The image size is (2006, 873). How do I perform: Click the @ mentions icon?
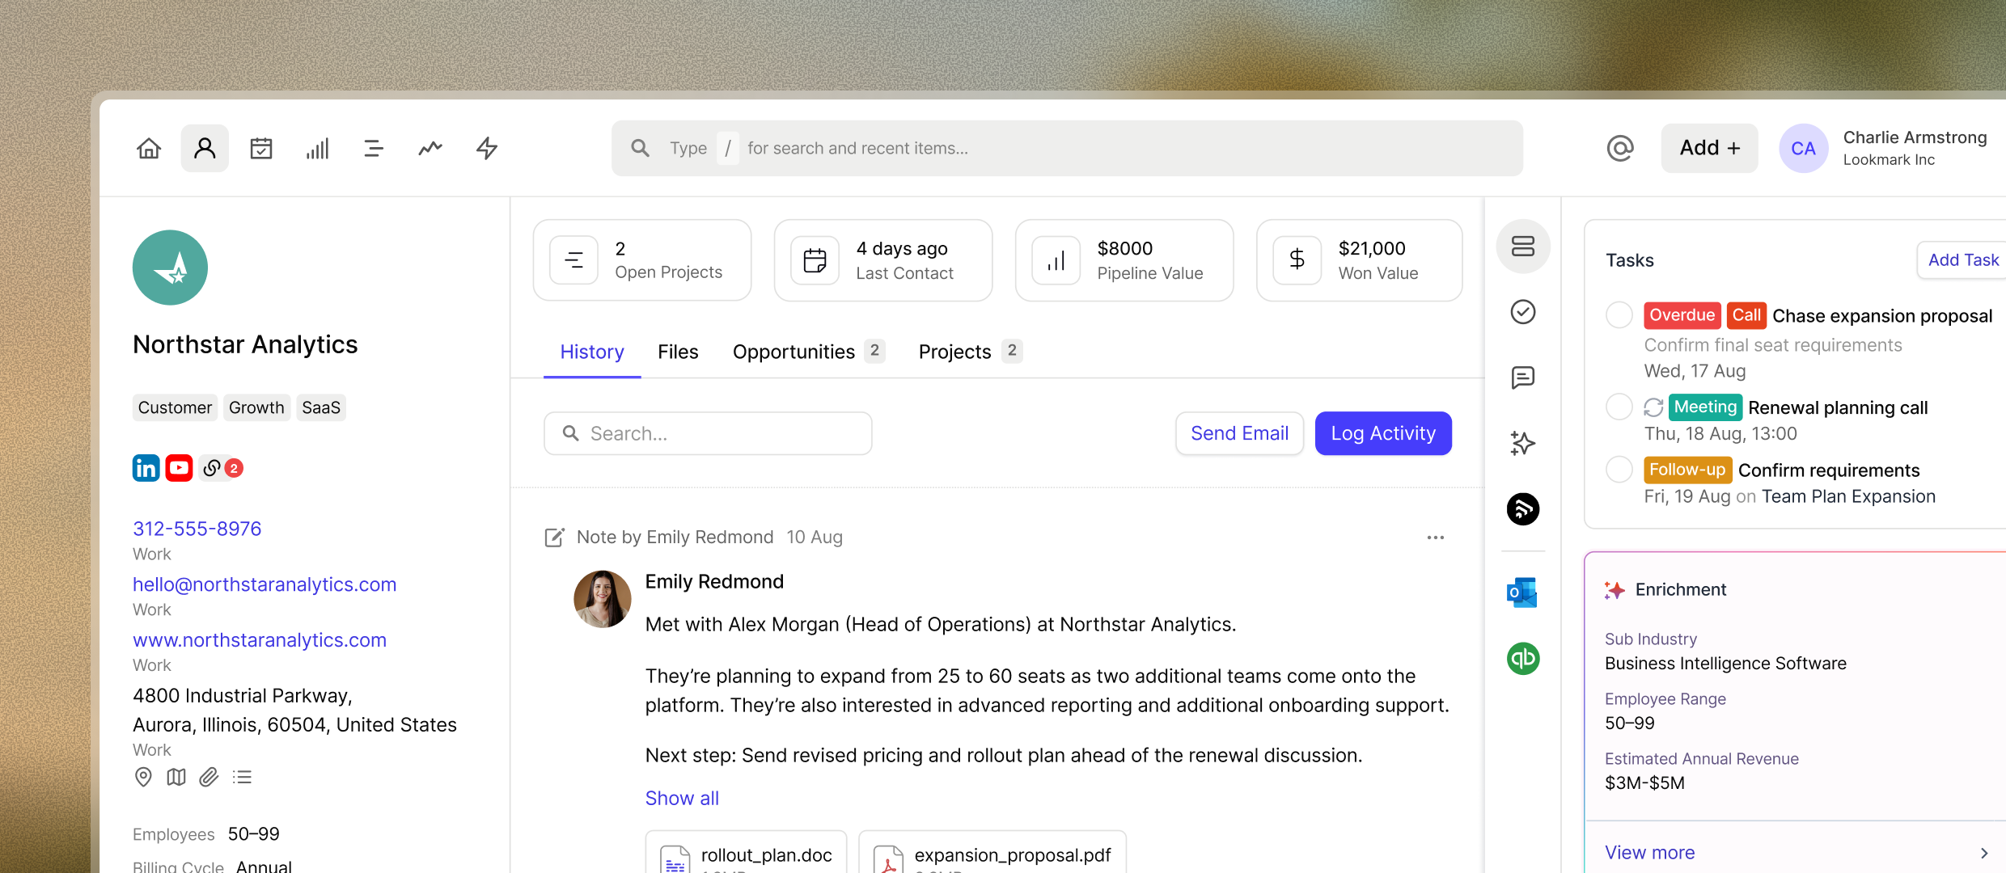[x=1620, y=148]
